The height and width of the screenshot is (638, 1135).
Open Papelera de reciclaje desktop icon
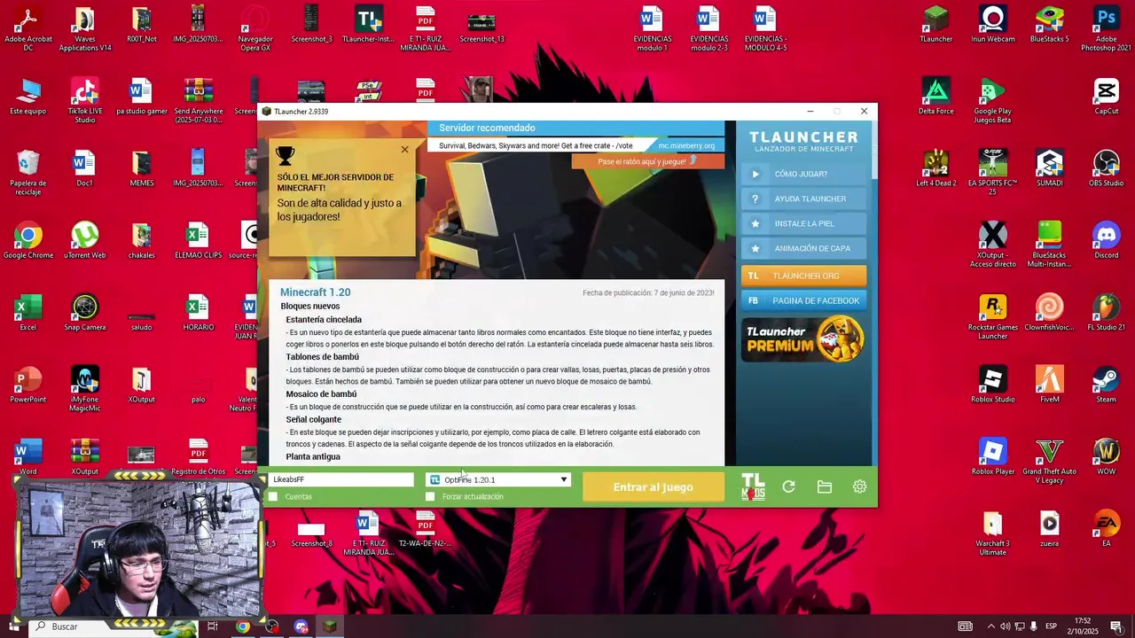pyautogui.click(x=28, y=173)
